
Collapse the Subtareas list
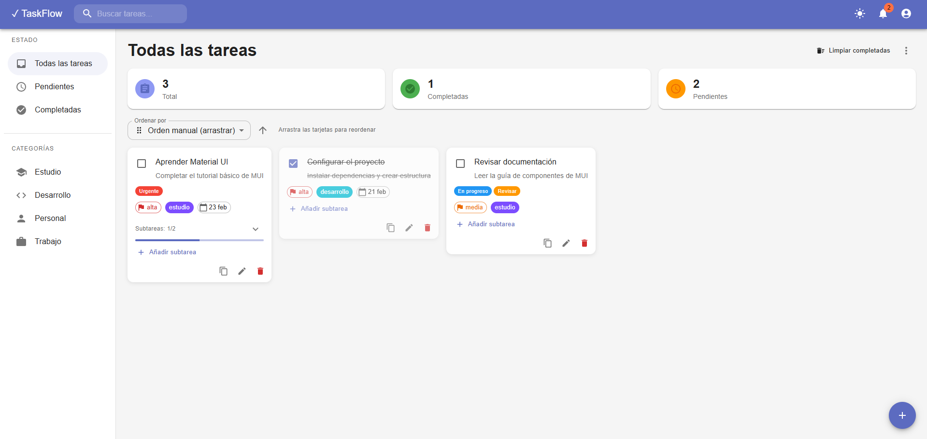(255, 229)
